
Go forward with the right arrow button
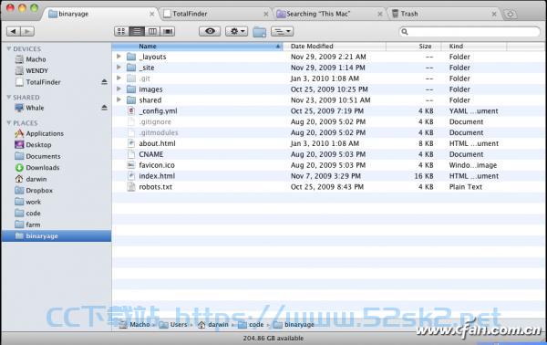tap(27, 31)
